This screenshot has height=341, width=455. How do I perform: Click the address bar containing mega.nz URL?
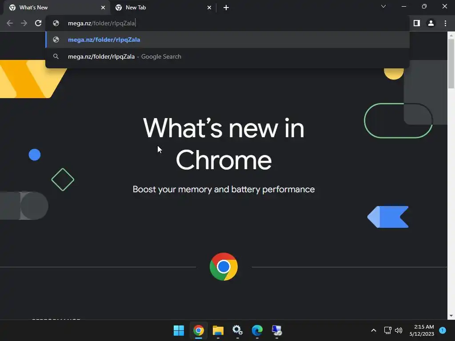point(227,23)
